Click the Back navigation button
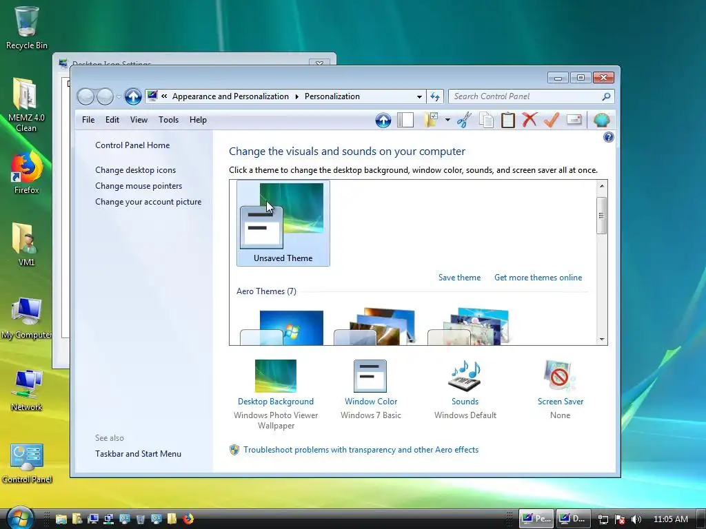The height and width of the screenshot is (529, 706). pos(85,96)
